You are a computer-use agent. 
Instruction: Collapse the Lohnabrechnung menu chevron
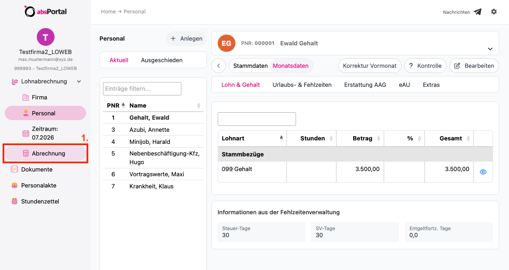click(x=79, y=82)
